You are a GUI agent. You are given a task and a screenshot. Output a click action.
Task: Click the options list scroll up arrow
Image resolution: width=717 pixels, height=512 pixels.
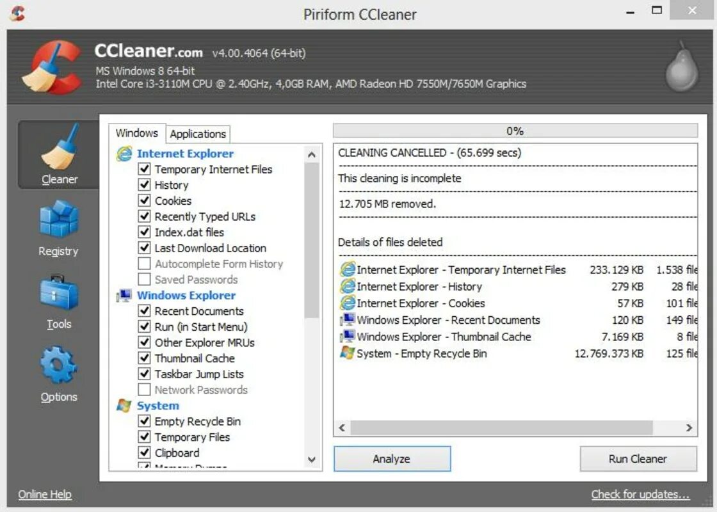click(312, 154)
